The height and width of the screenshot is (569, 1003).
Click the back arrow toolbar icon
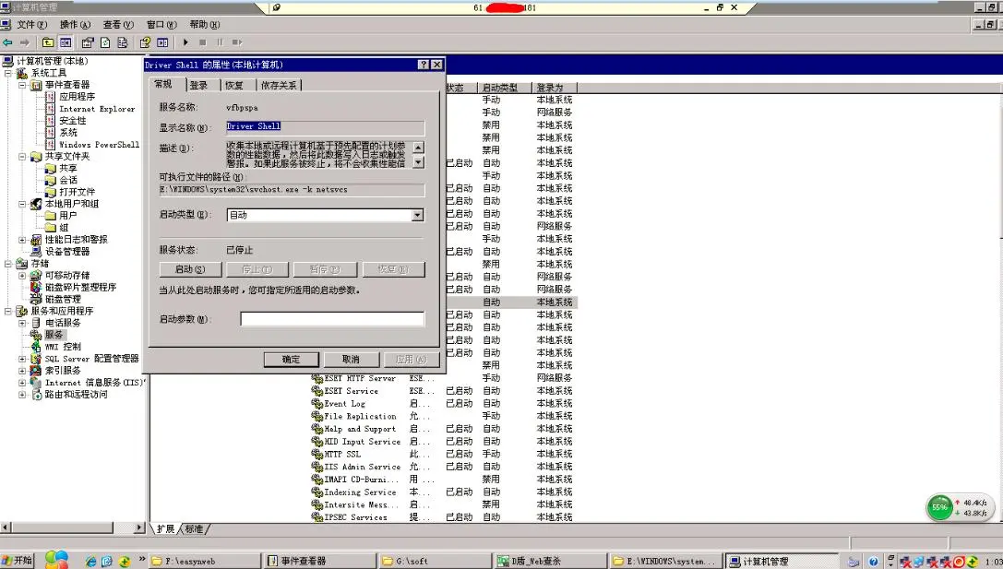click(7, 42)
